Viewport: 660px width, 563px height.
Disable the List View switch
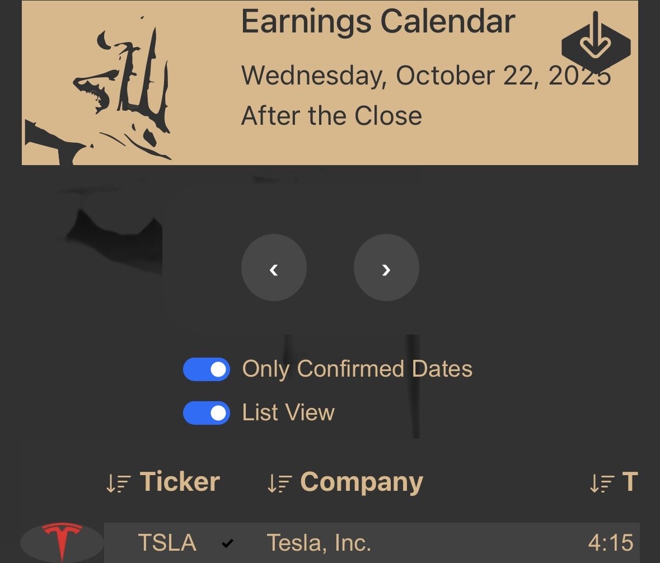click(207, 413)
